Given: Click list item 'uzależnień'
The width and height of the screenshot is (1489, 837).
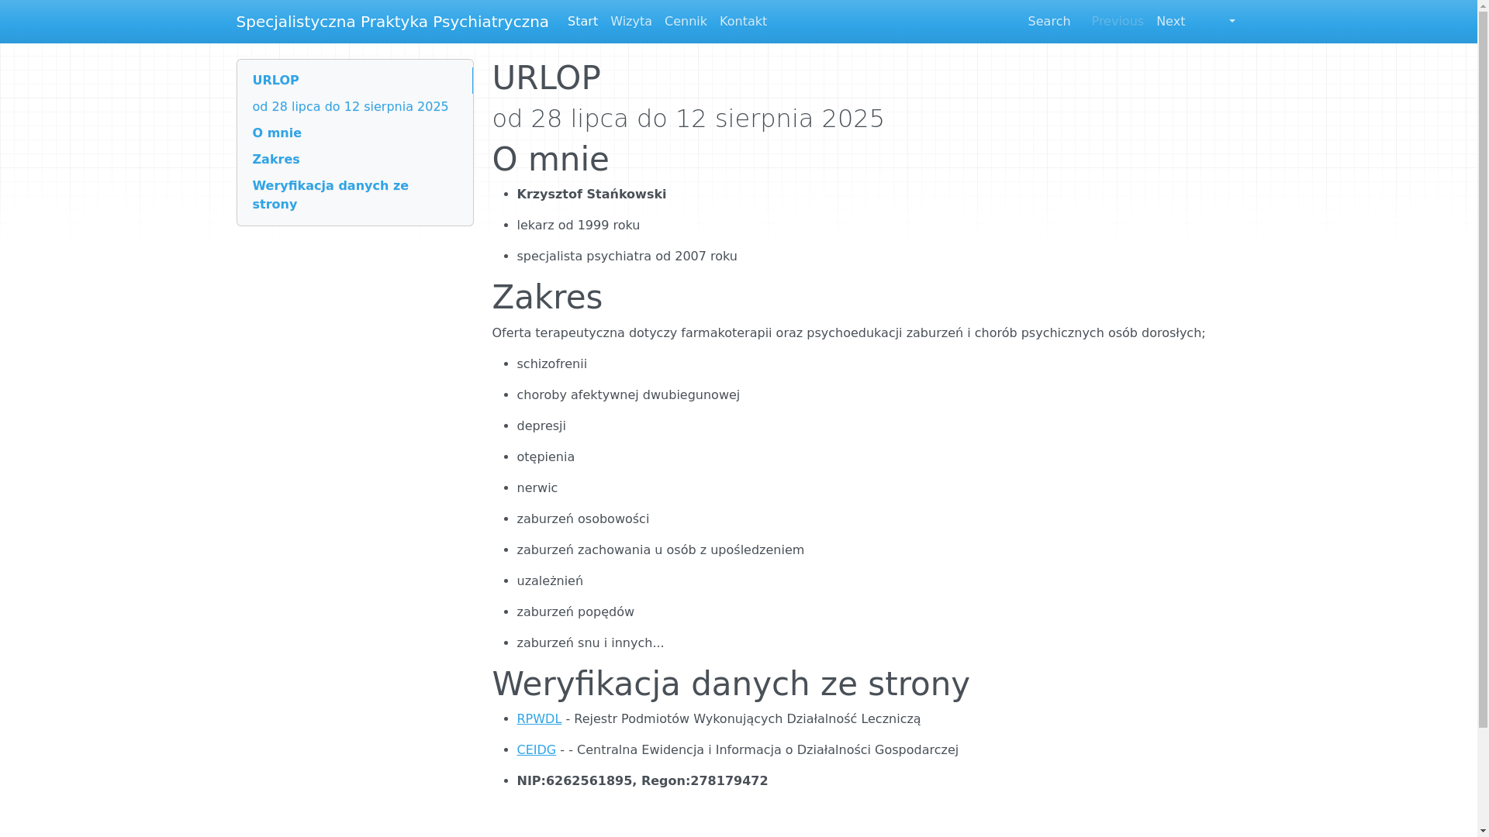Looking at the screenshot, I should click(x=550, y=581).
